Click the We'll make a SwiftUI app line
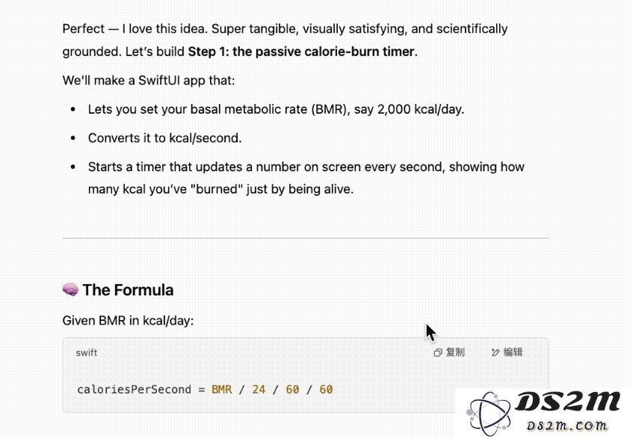 pos(149,80)
